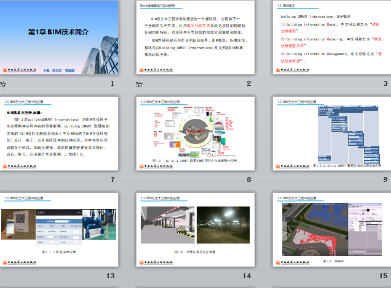391x288 pixels.
Task: Select slide 13 thumbnail with QR code photos
Action: 59,230
